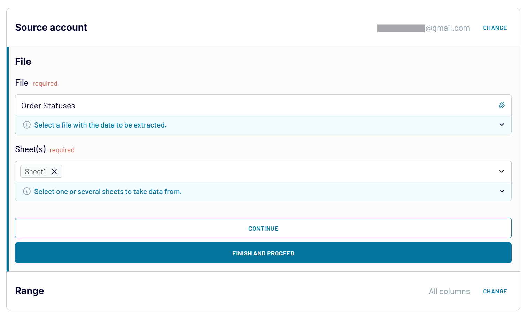This screenshot has height=316, width=526.
Task: Open the Range section header
Action: tap(30, 291)
